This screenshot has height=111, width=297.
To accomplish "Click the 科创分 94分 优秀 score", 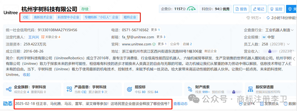I will [x=215, y=9].
